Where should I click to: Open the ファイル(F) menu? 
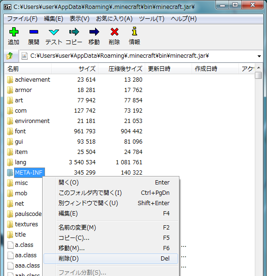22,19
